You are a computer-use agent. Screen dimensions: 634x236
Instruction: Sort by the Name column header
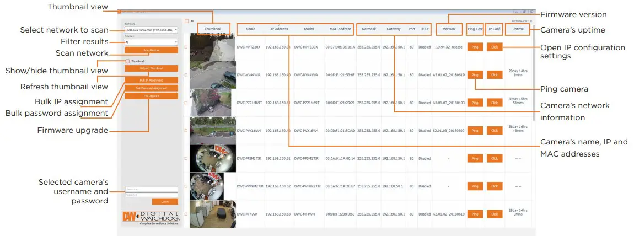point(250,29)
